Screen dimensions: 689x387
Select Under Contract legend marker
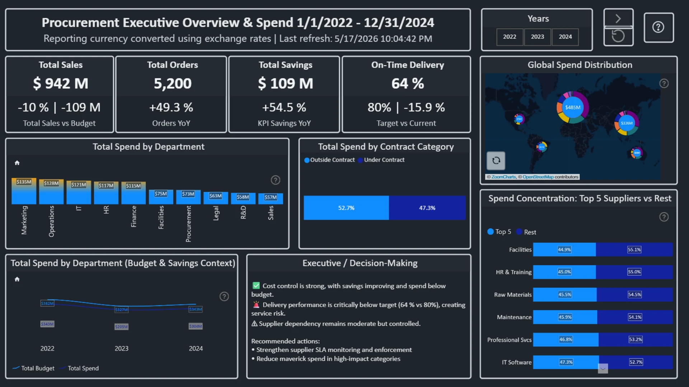point(360,160)
